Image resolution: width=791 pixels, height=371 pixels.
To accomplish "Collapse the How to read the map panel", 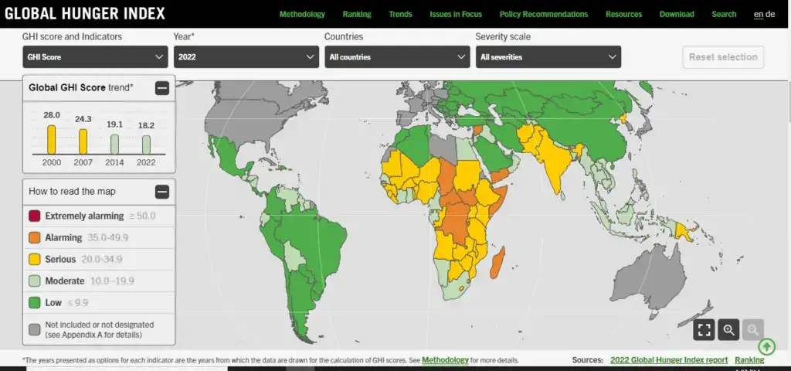I will 162,192.
